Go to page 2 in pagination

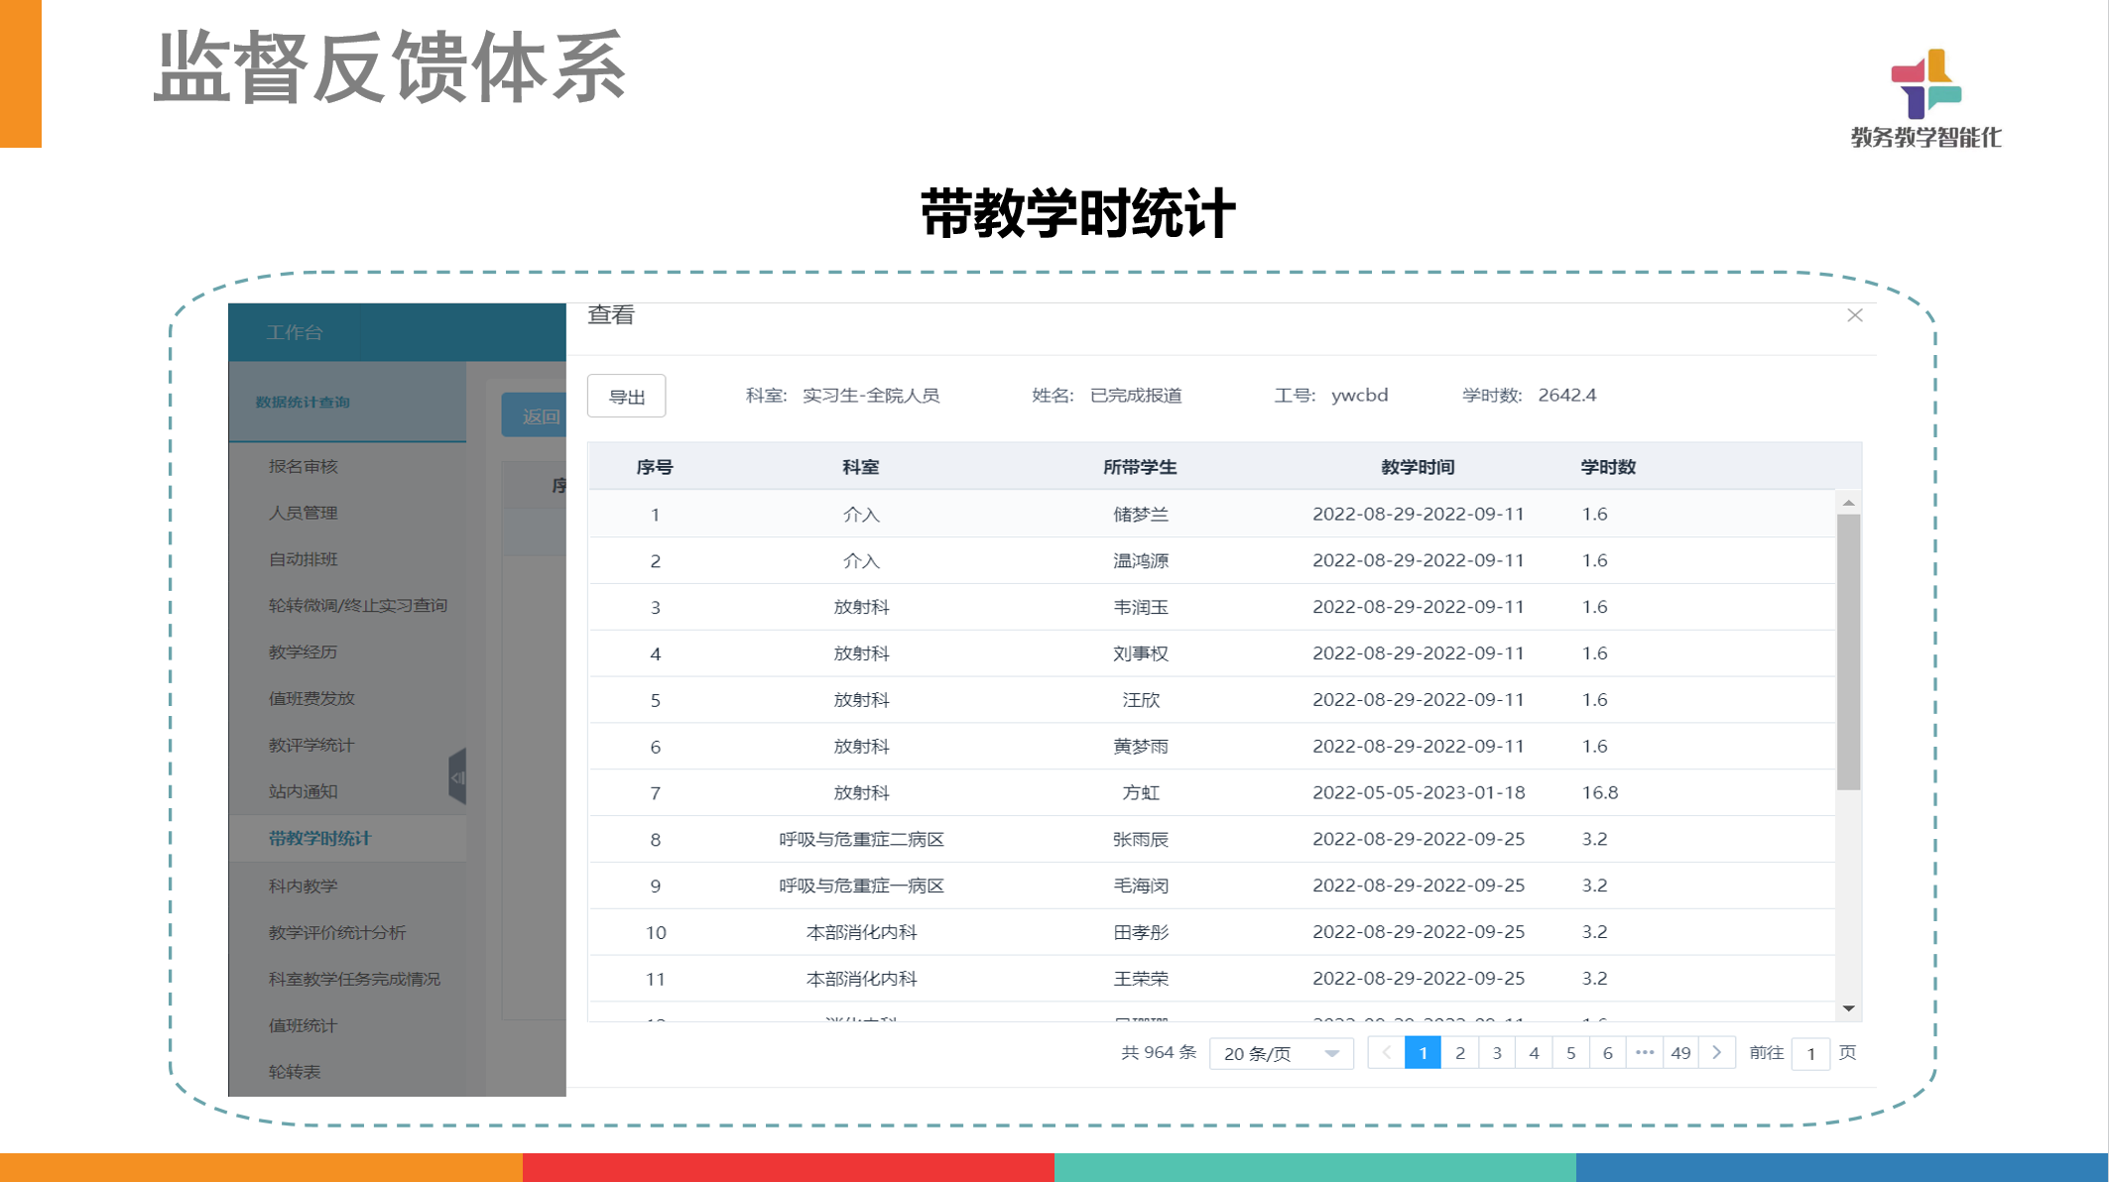pyautogui.click(x=1459, y=1052)
